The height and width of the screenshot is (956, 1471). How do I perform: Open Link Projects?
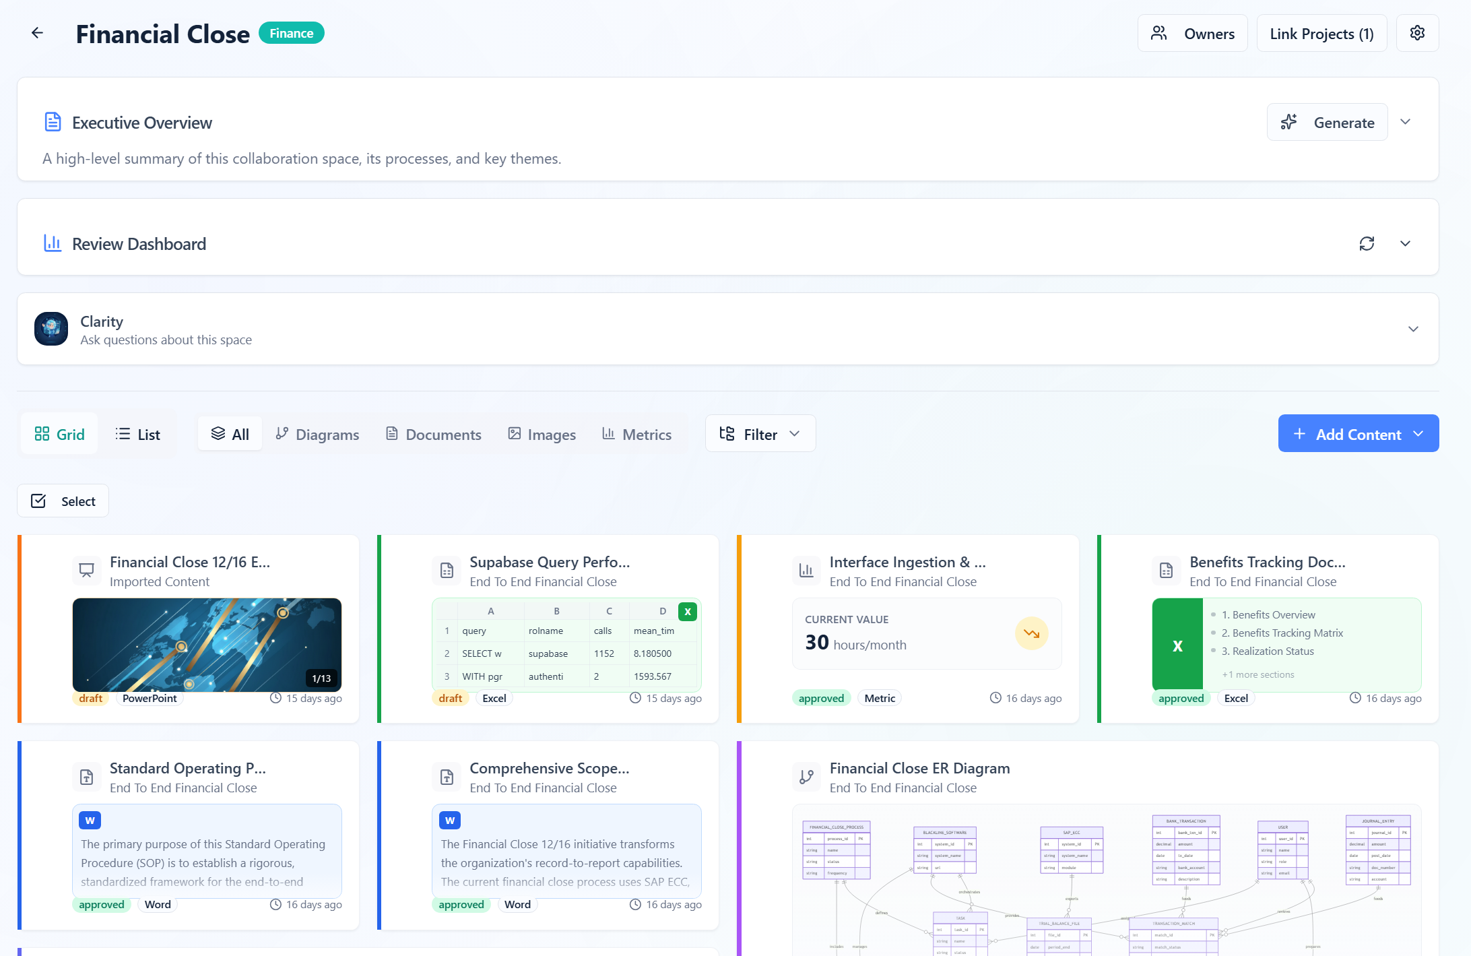click(x=1321, y=32)
